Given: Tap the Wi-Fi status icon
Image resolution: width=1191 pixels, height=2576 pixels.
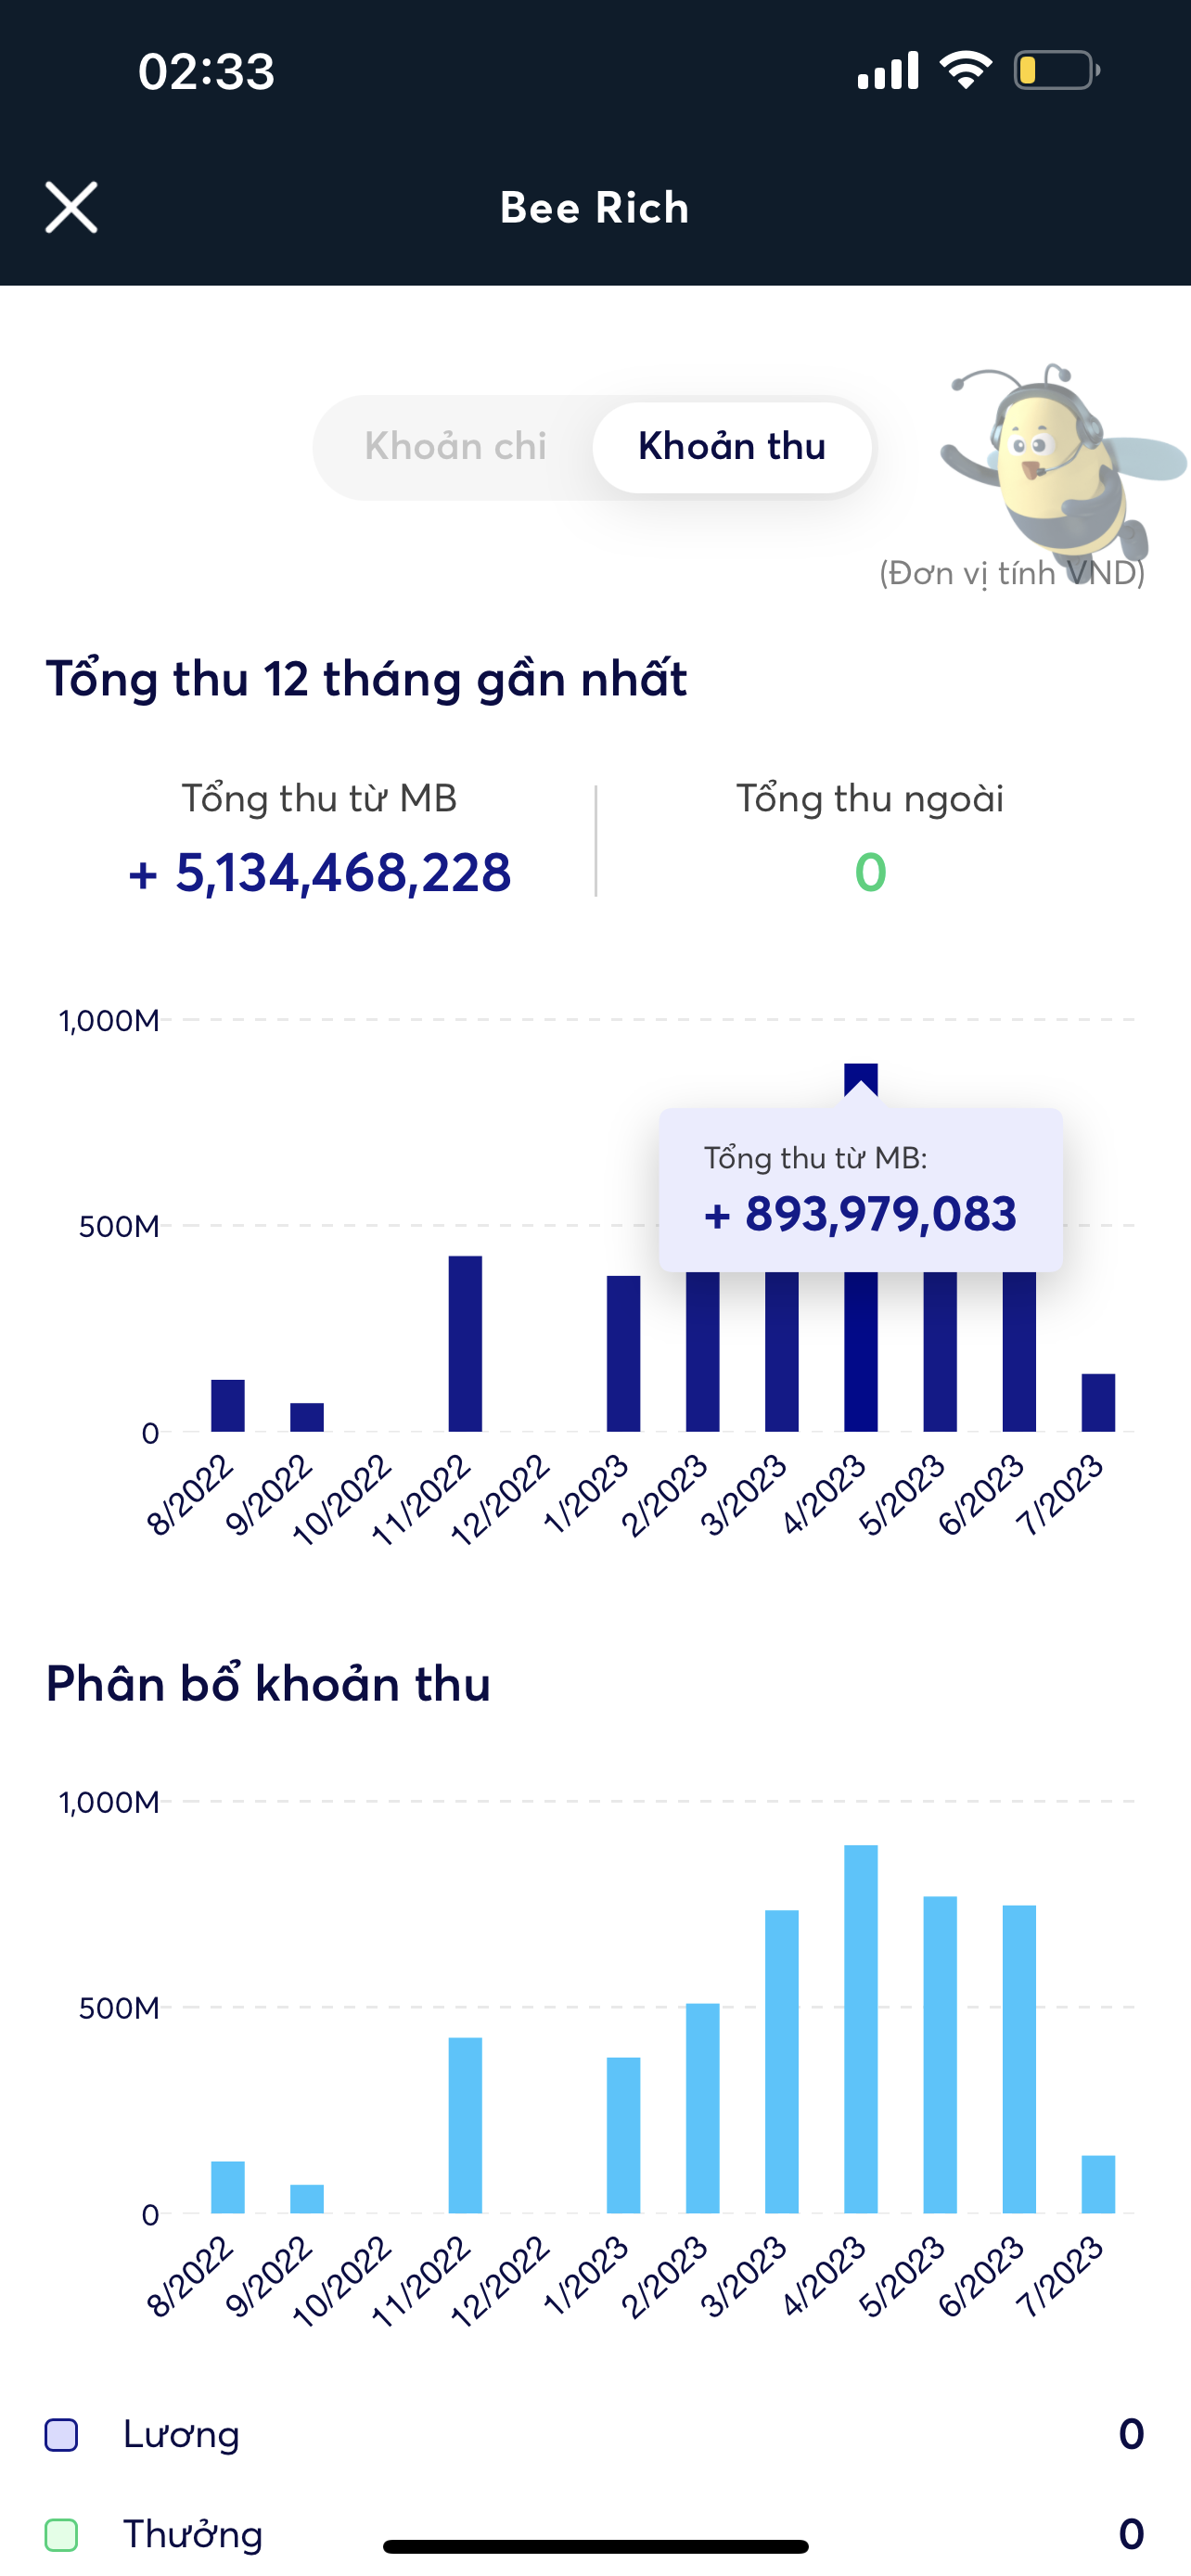Looking at the screenshot, I should point(965,70).
